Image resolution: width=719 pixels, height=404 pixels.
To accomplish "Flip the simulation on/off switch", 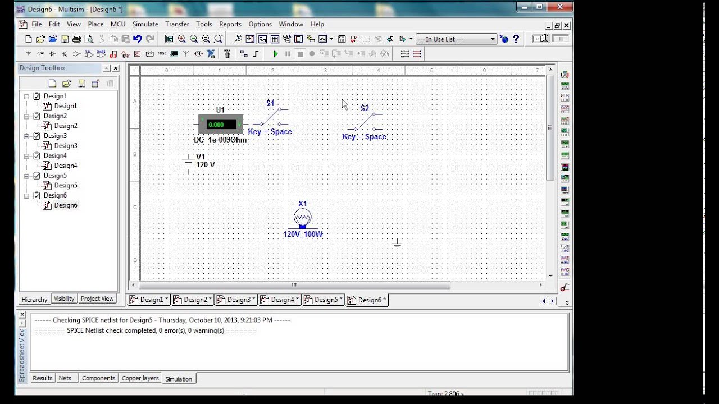I will pos(540,39).
